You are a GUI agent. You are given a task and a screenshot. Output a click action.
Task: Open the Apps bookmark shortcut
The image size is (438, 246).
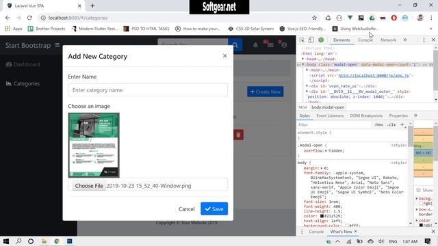point(14,29)
